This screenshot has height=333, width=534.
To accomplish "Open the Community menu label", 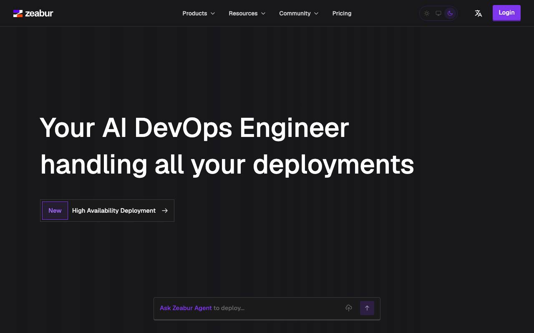I will click(295, 13).
